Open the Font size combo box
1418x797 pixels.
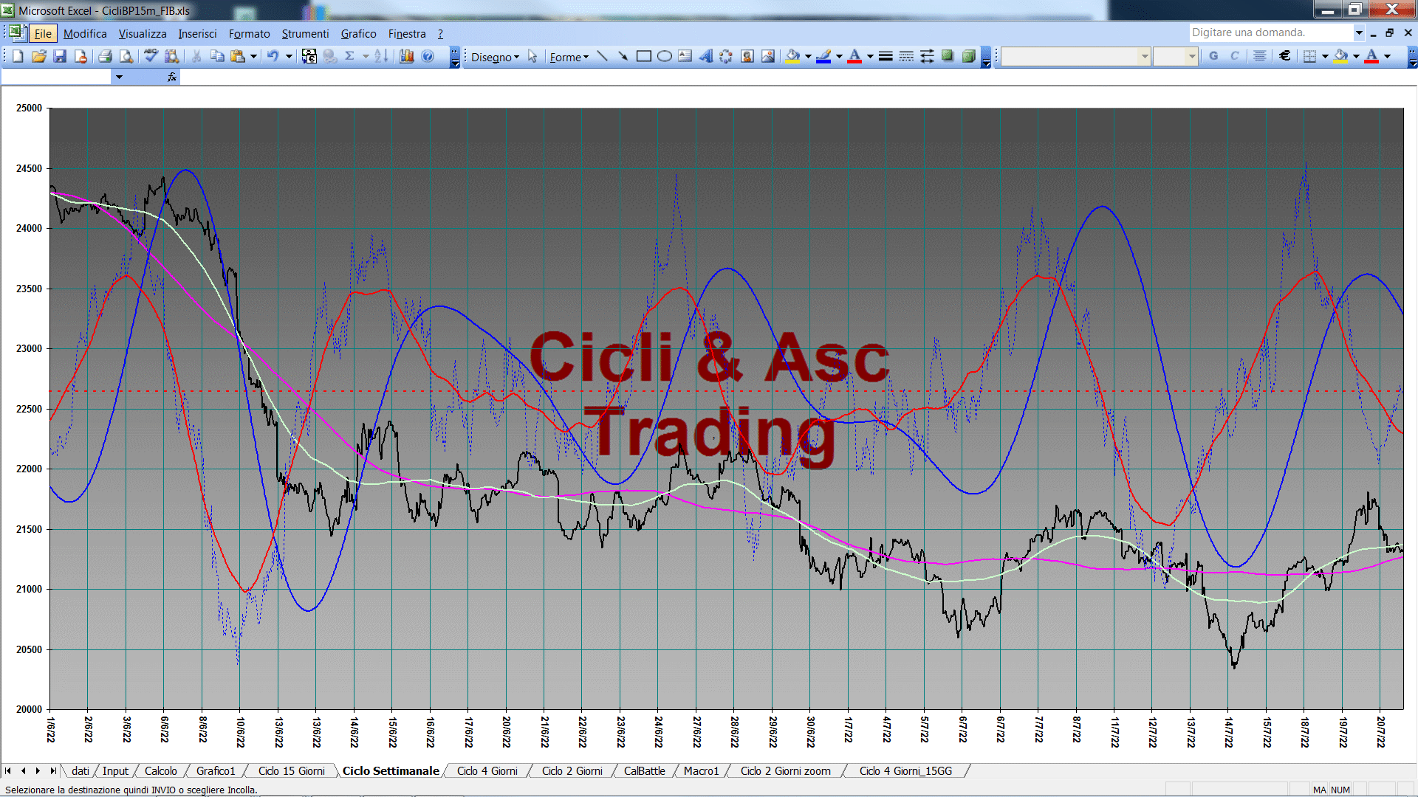[1175, 56]
